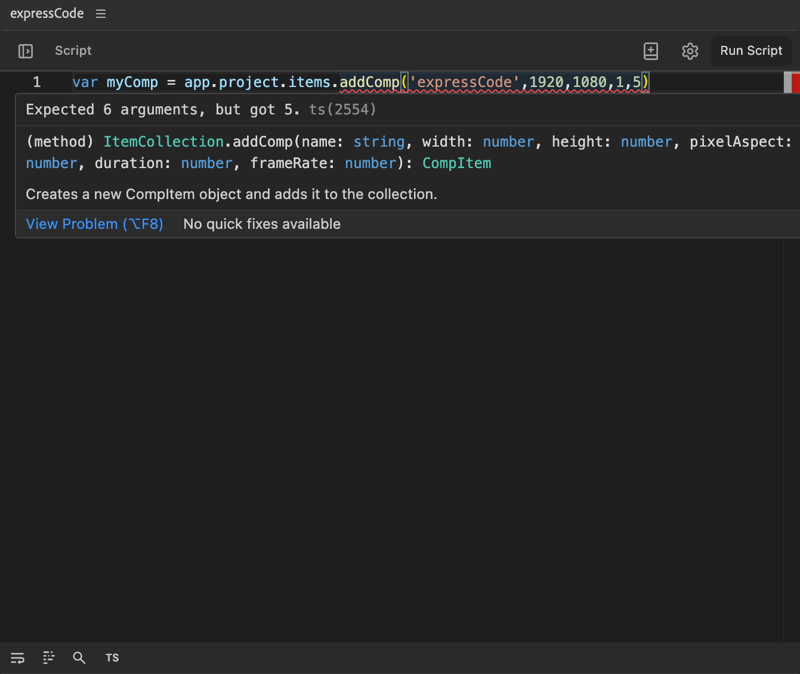Place cursor on the myComp variable
The height and width of the screenshot is (674, 800).
pos(132,82)
